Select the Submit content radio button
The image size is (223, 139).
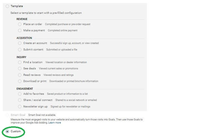(20, 50)
